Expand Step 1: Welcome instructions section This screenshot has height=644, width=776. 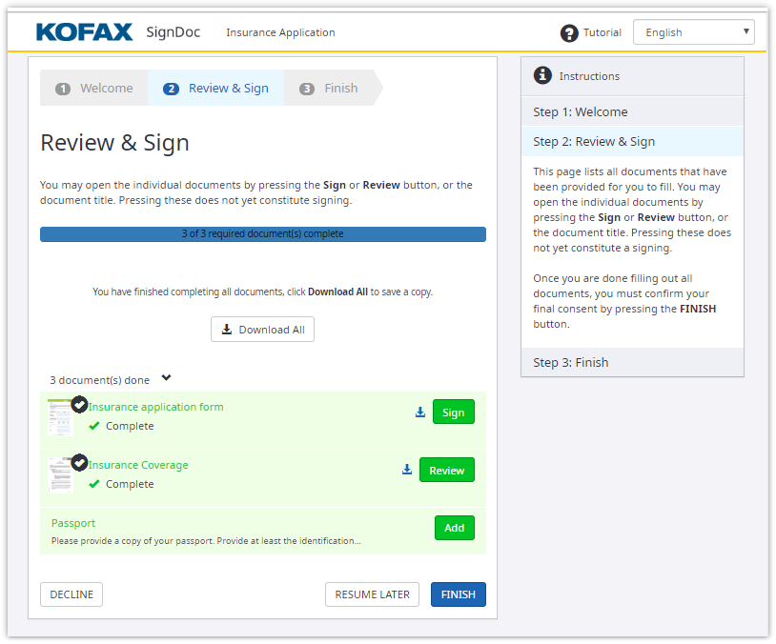pos(632,111)
